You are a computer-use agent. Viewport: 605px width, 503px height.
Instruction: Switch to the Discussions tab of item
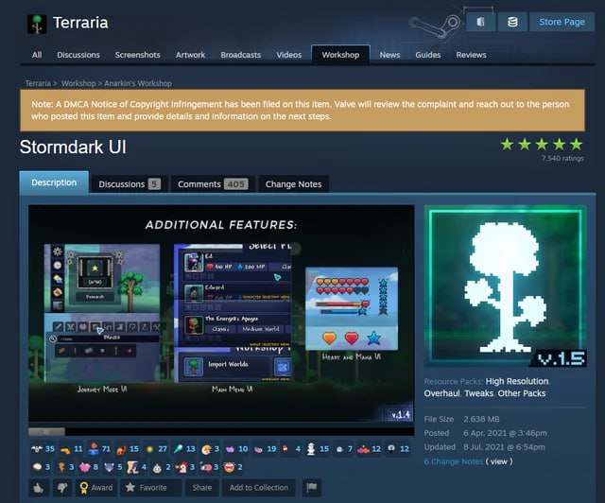pos(130,183)
